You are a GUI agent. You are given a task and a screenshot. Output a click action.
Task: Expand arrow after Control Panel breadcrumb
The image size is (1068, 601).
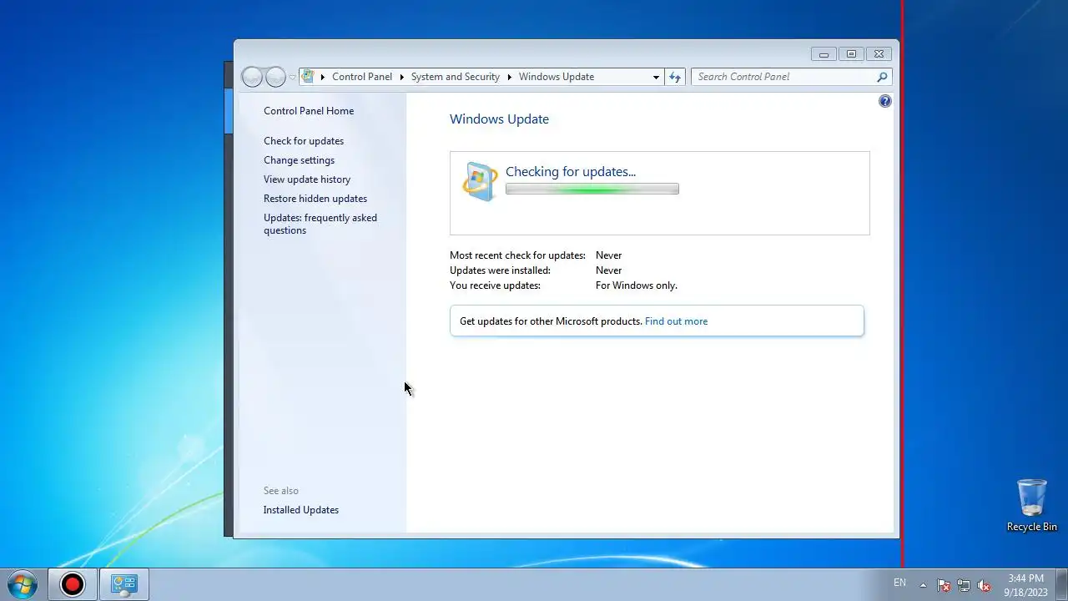[401, 77]
